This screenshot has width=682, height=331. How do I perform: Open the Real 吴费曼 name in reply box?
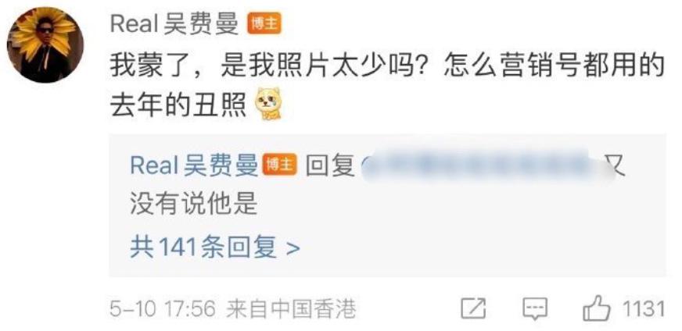[x=194, y=165]
